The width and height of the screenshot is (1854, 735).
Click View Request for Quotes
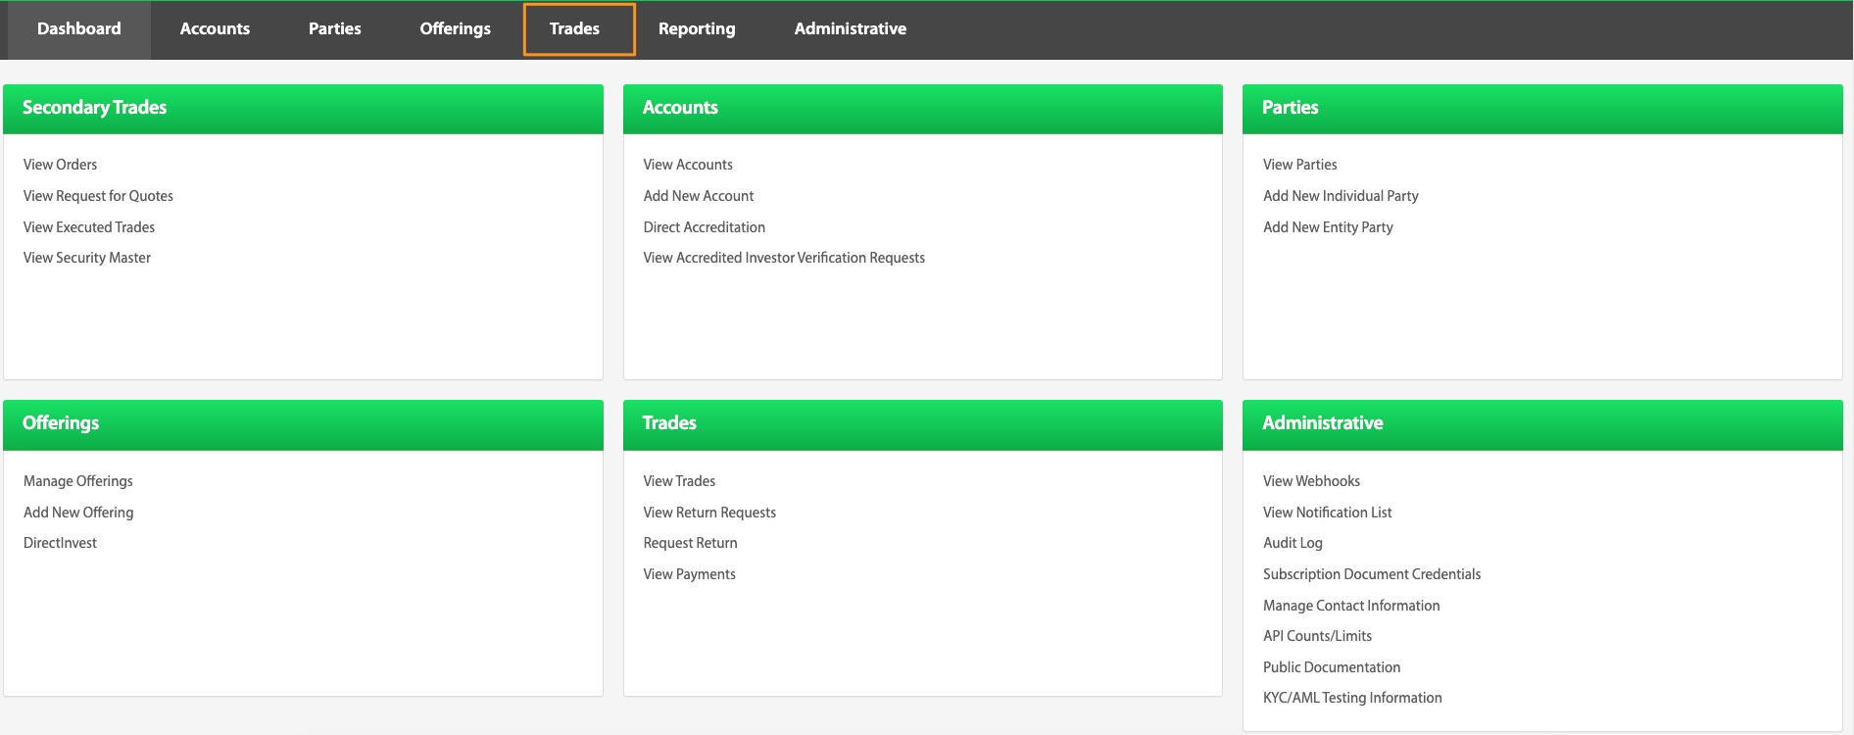pos(98,196)
